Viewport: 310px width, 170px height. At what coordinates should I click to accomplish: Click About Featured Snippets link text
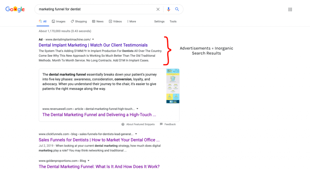[140, 124]
